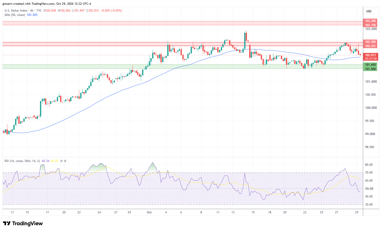Click the 24 date label on the time axis
The height and width of the screenshot is (231, 382).
[99, 212]
